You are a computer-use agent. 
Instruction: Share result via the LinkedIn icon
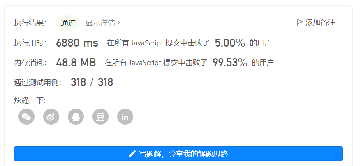pyautogui.click(x=125, y=116)
